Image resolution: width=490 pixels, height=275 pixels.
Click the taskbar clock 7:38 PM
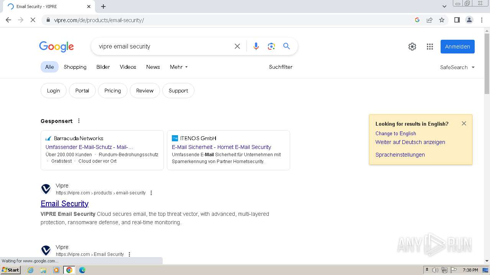[470, 270]
